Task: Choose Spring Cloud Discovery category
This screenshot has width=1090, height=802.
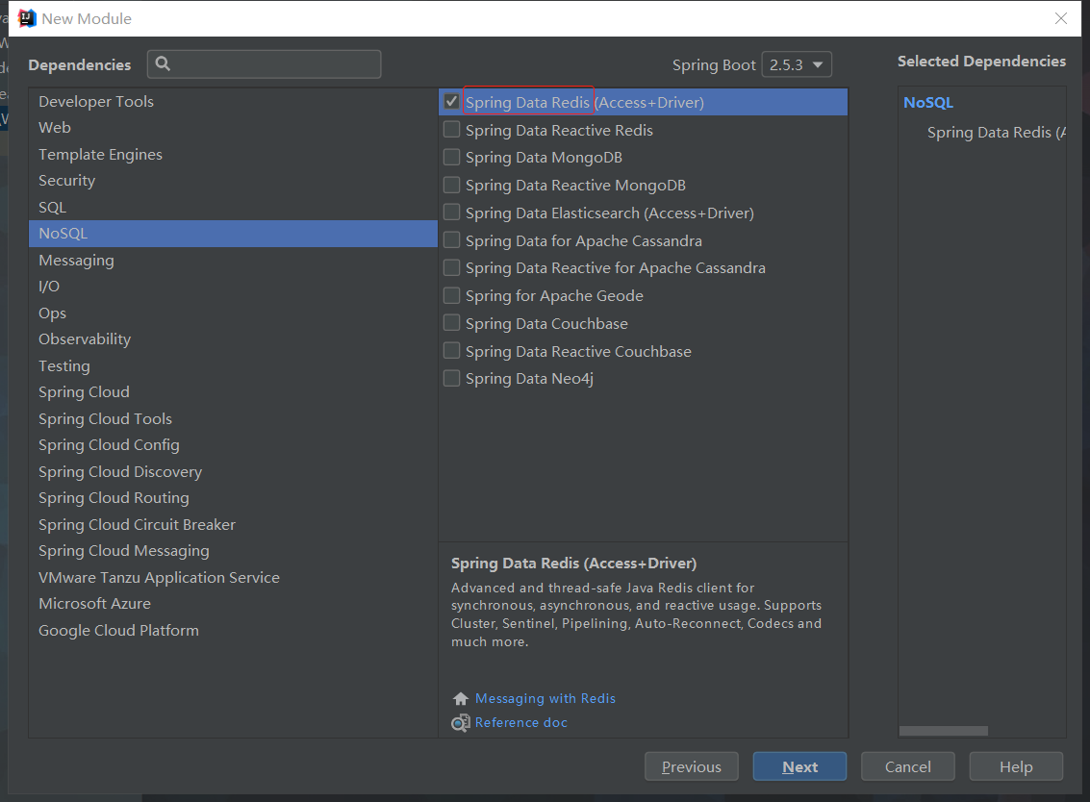Action: (233, 472)
